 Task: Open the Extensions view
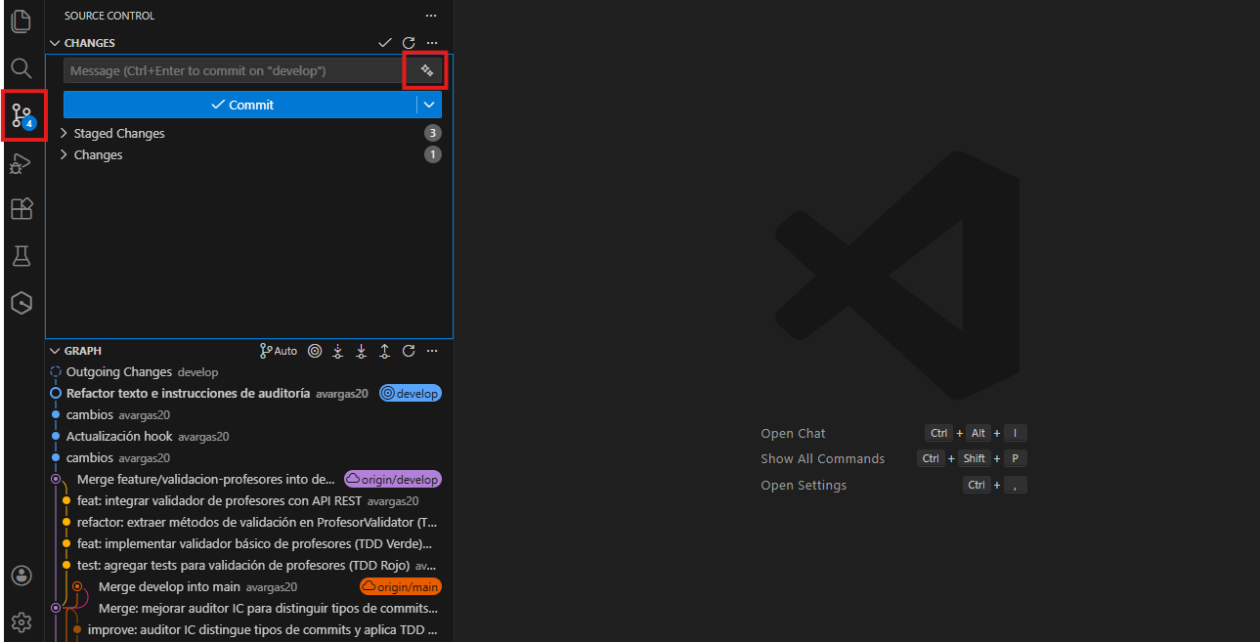22,209
